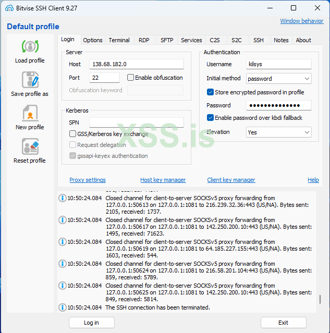
Task: Open Host key manager link
Action: pyautogui.click(x=163, y=180)
